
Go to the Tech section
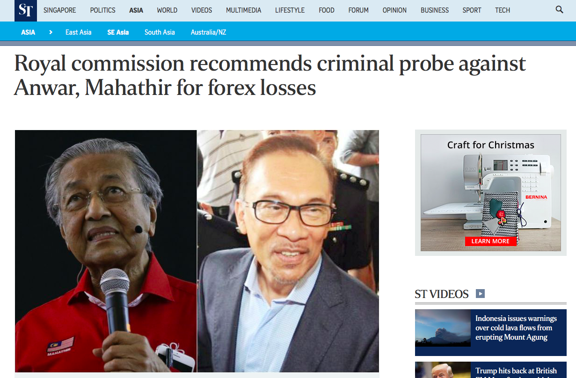click(x=503, y=10)
